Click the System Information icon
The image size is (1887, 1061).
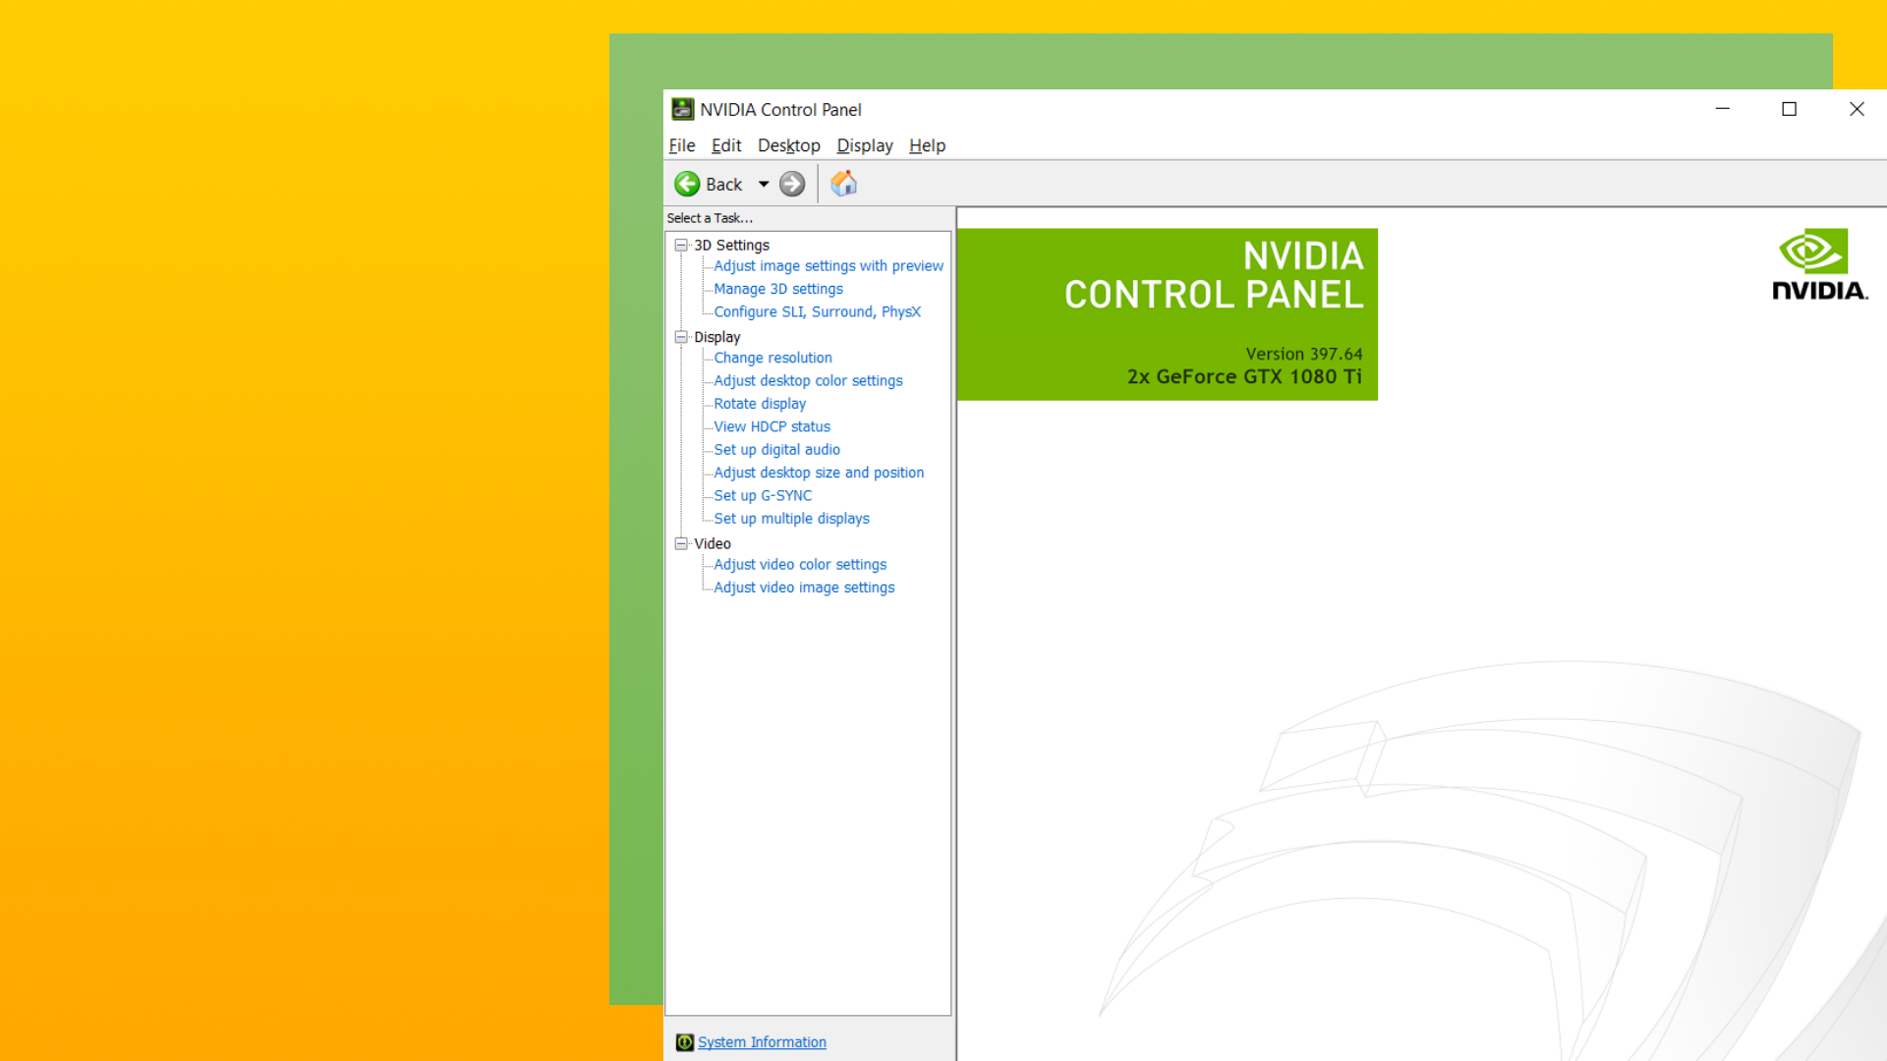(685, 1042)
